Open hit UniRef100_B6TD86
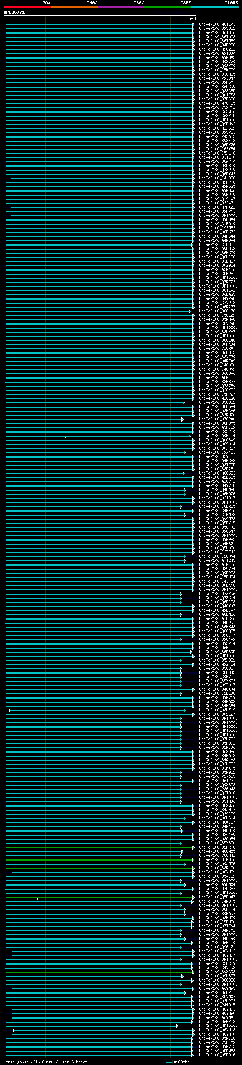This screenshot has height=1065, width=242. point(217,32)
